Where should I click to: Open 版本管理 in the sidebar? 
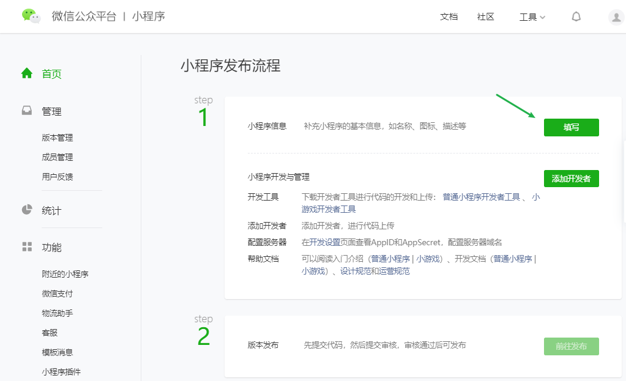pyautogui.click(x=57, y=138)
